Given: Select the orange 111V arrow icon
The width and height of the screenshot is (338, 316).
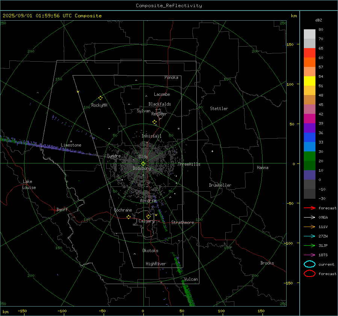Looking at the screenshot, I should (x=309, y=227).
